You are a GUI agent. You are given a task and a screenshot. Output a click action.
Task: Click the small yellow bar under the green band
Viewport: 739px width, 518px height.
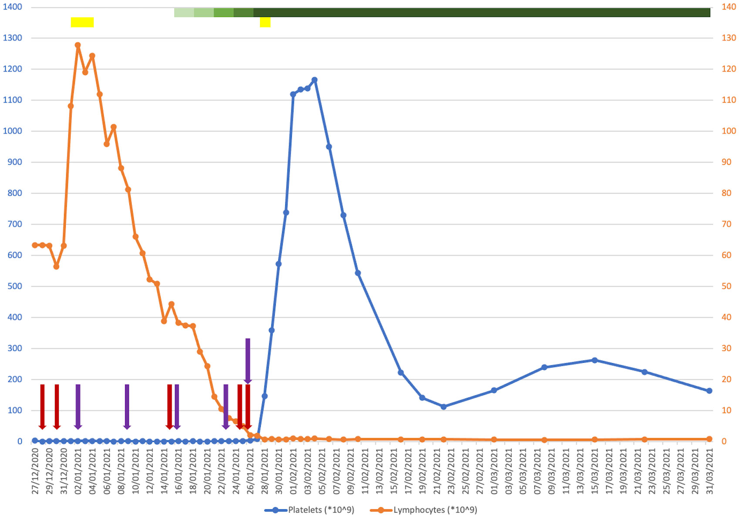(x=265, y=22)
